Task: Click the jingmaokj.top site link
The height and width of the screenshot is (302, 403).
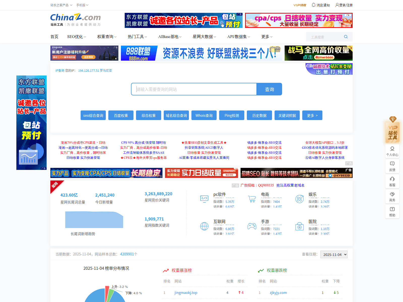Action: pyautogui.click(x=186, y=293)
